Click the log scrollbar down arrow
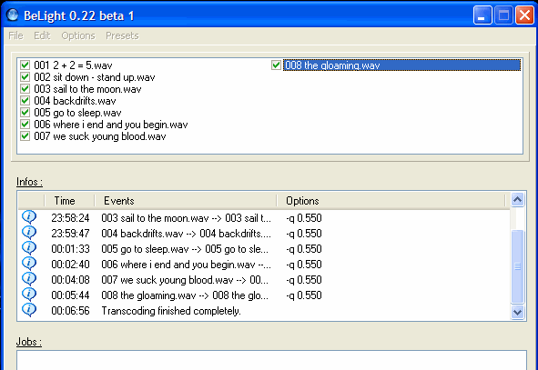Screen dimensions: 538x370 tap(517, 312)
